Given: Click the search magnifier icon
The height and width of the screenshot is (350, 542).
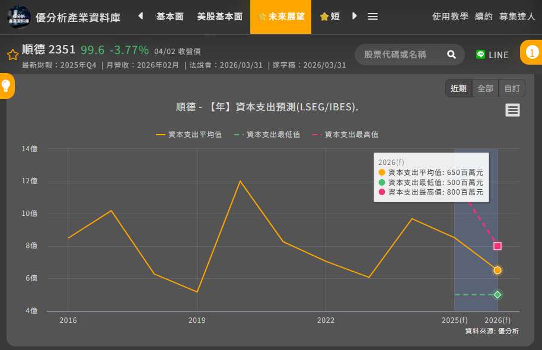Looking at the screenshot, I should point(451,55).
